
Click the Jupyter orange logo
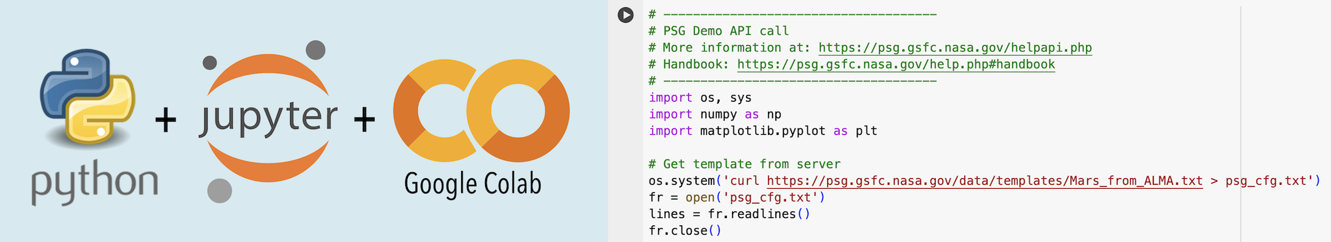click(x=268, y=118)
